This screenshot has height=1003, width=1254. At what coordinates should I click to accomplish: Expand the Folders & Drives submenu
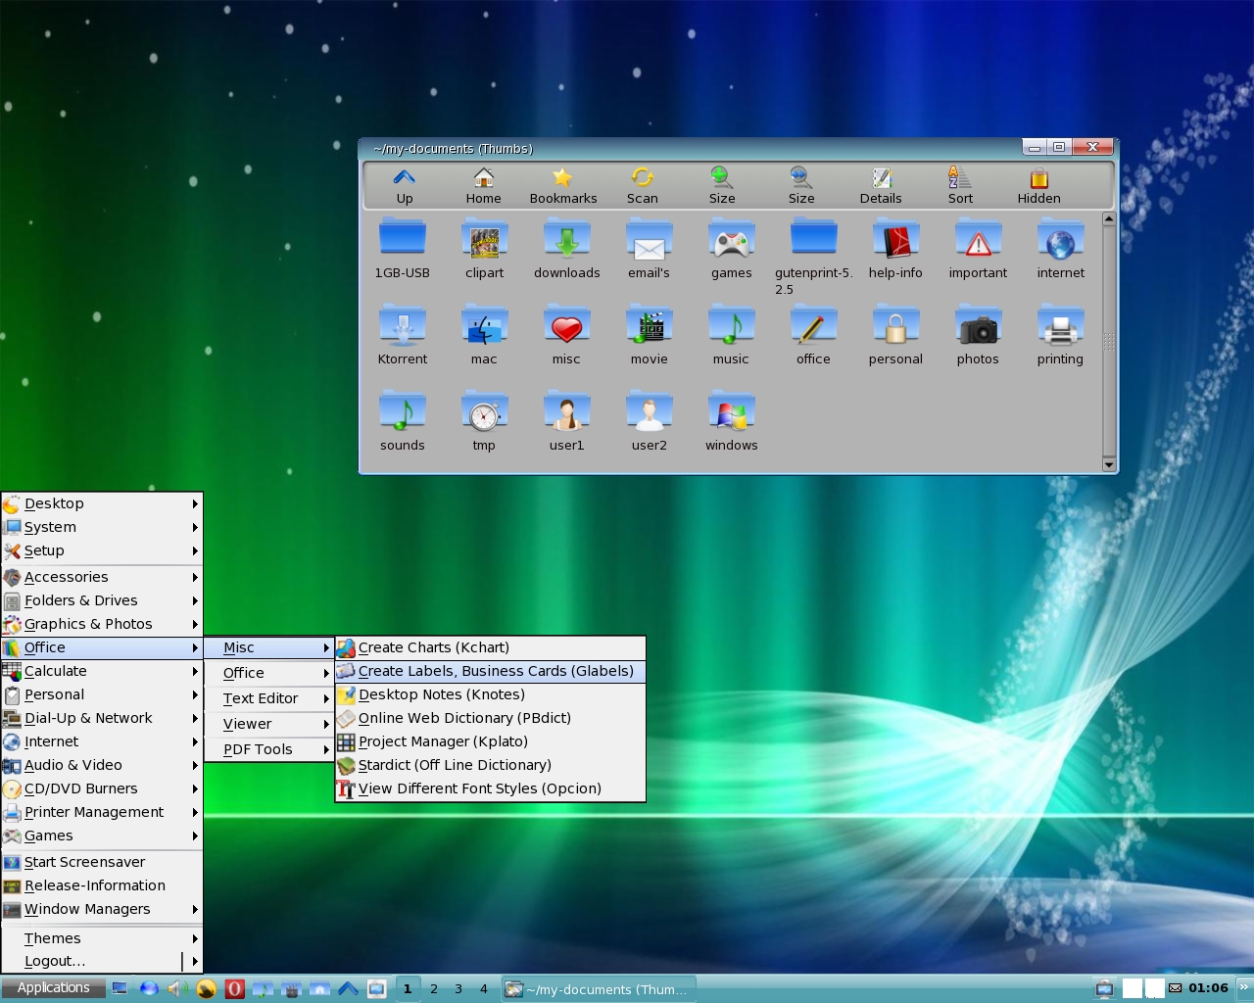point(102,600)
